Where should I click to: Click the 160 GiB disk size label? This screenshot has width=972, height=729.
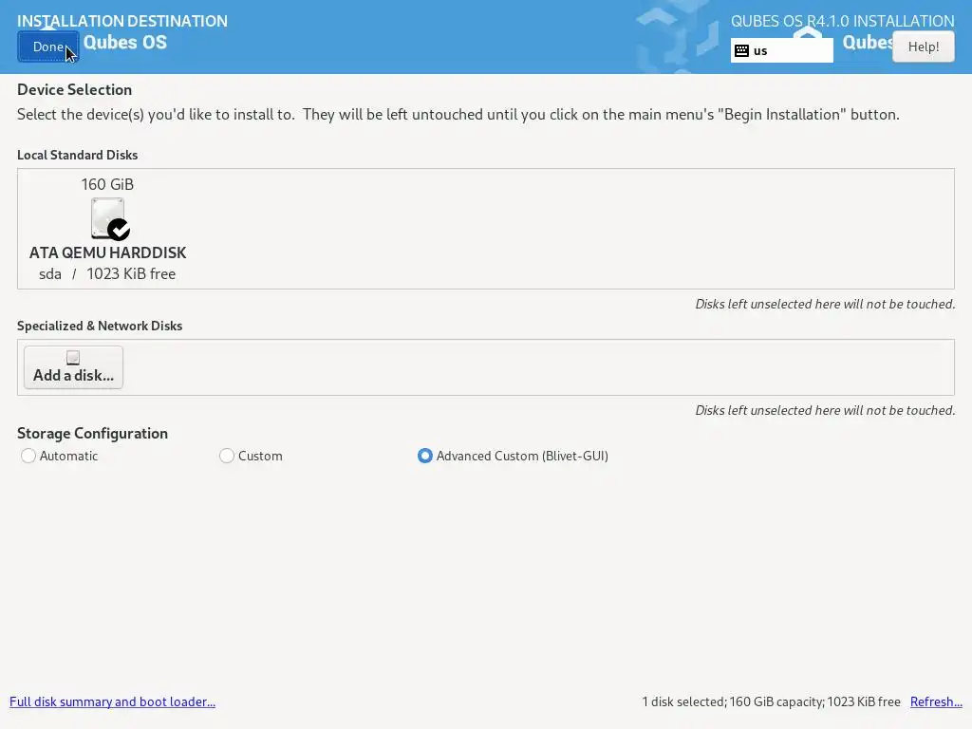[107, 184]
